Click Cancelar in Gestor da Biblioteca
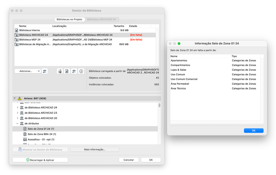Image resolution: width=276 pixels, height=175 pixels. [x=129, y=160]
